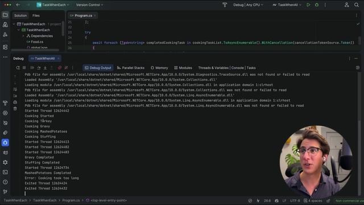The width and height of the screenshot is (364, 205).
Task: Open the Terminal tool window icon
Action: click(x=5, y=172)
